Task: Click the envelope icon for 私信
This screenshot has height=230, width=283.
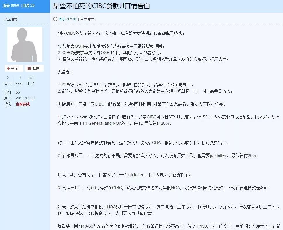Action: 29,68
